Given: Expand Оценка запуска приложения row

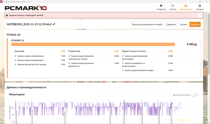Looking at the screenshot, I should [x=15, y=56].
